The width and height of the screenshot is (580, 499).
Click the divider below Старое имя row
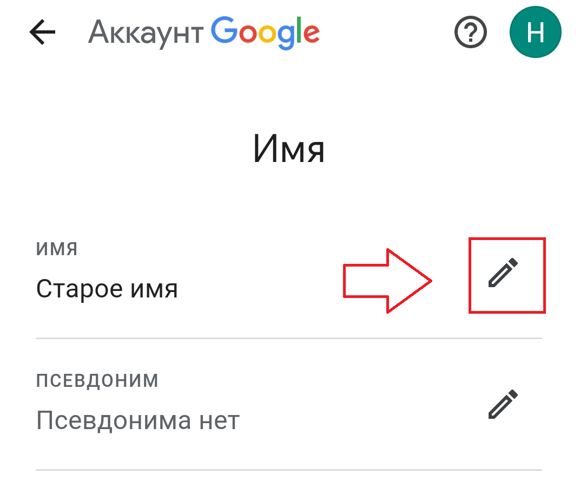click(289, 338)
